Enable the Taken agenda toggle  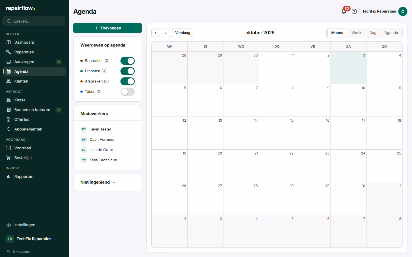128,92
